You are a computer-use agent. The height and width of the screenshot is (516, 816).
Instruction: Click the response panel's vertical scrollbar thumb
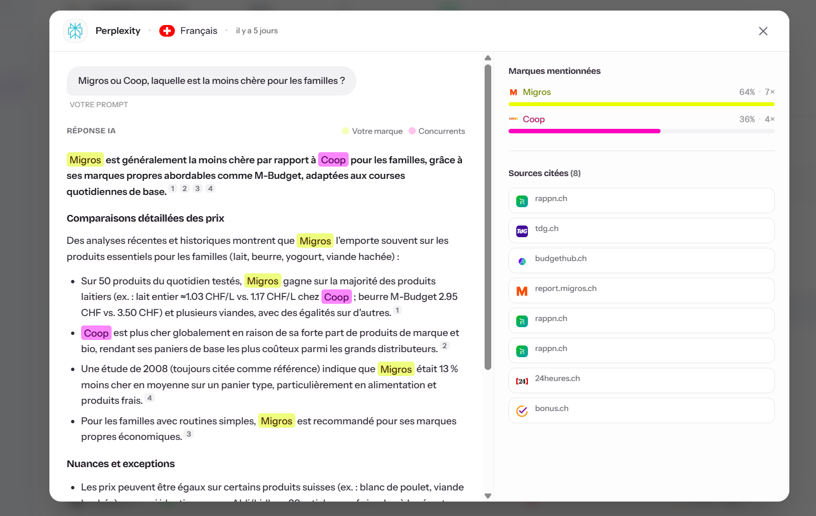488,217
